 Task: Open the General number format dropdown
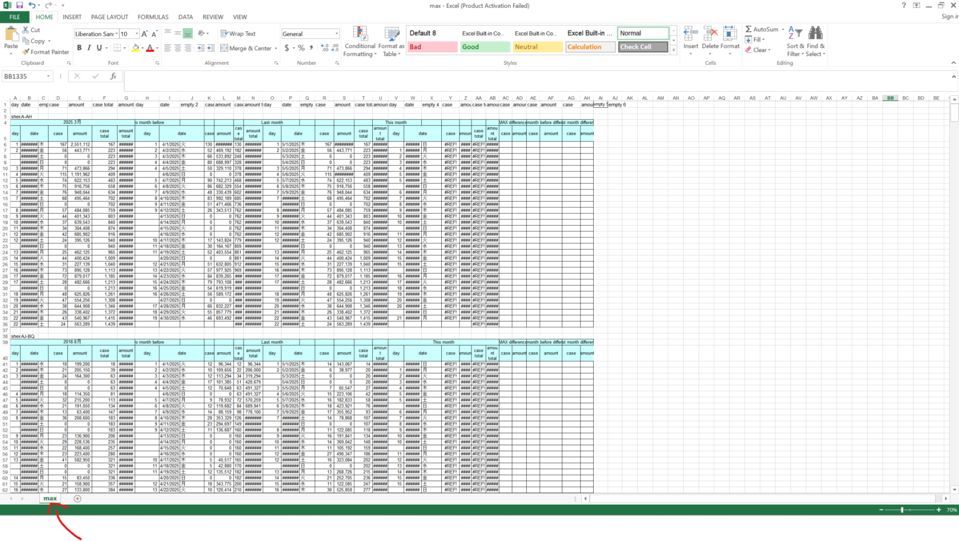click(x=336, y=34)
